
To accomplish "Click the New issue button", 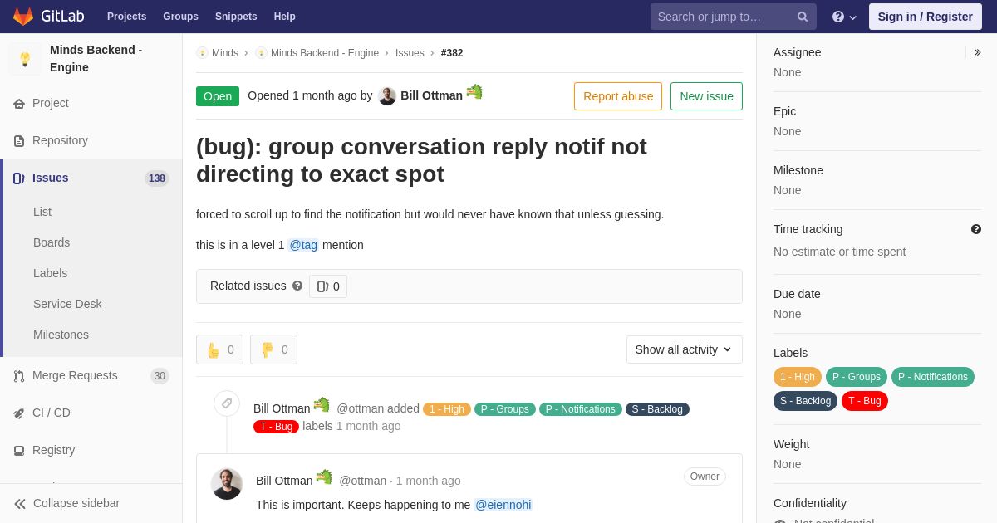I will click(706, 96).
